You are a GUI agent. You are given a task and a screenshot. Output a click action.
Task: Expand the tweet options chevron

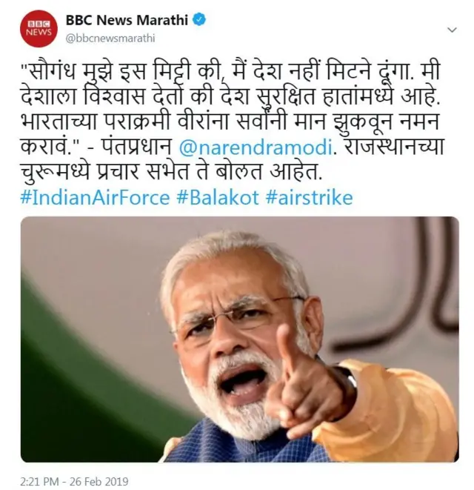coord(452,30)
